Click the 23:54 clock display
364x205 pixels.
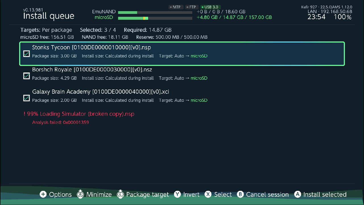pos(317,17)
